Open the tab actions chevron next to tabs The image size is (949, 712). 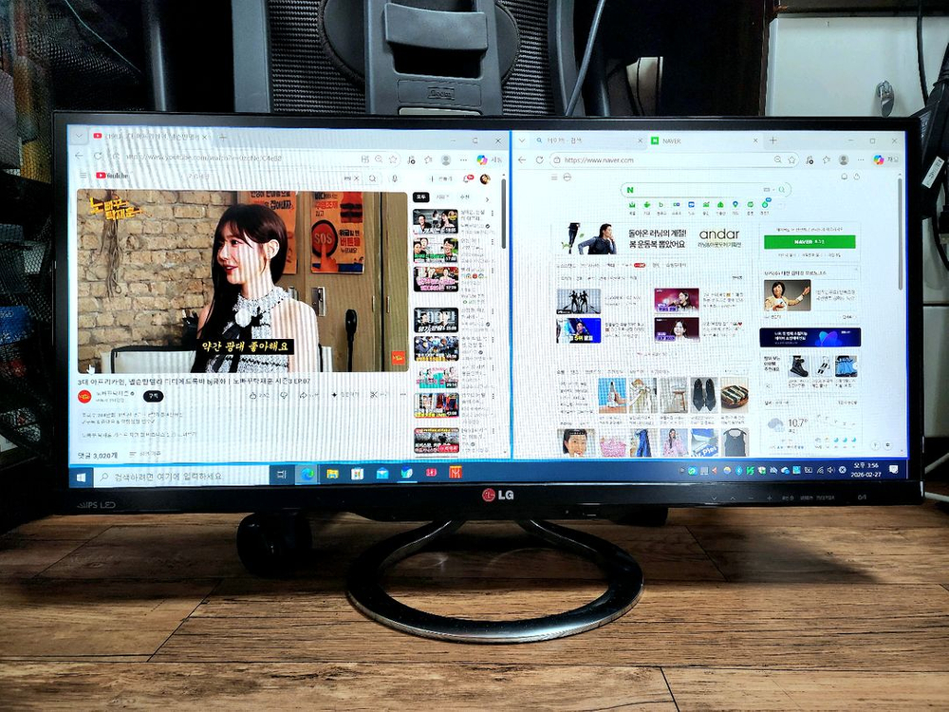pyautogui.click(x=521, y=140)
